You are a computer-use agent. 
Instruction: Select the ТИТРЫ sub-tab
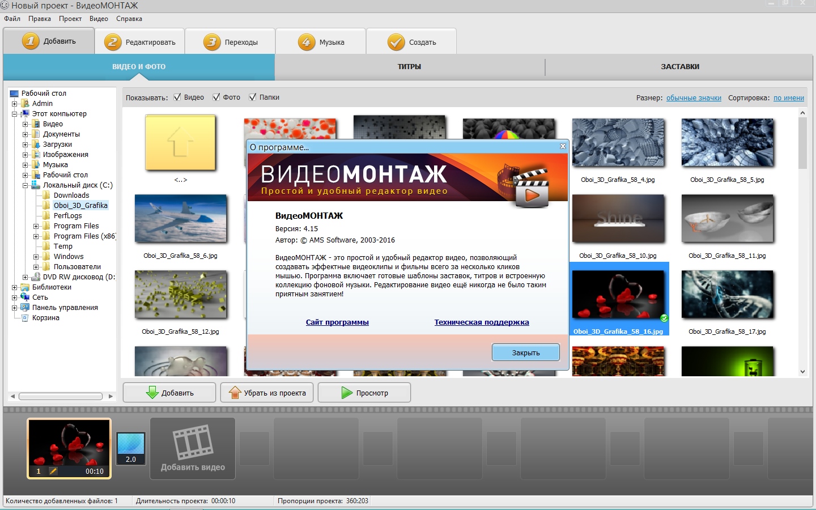pyautogui.click(x=409, y=67)
